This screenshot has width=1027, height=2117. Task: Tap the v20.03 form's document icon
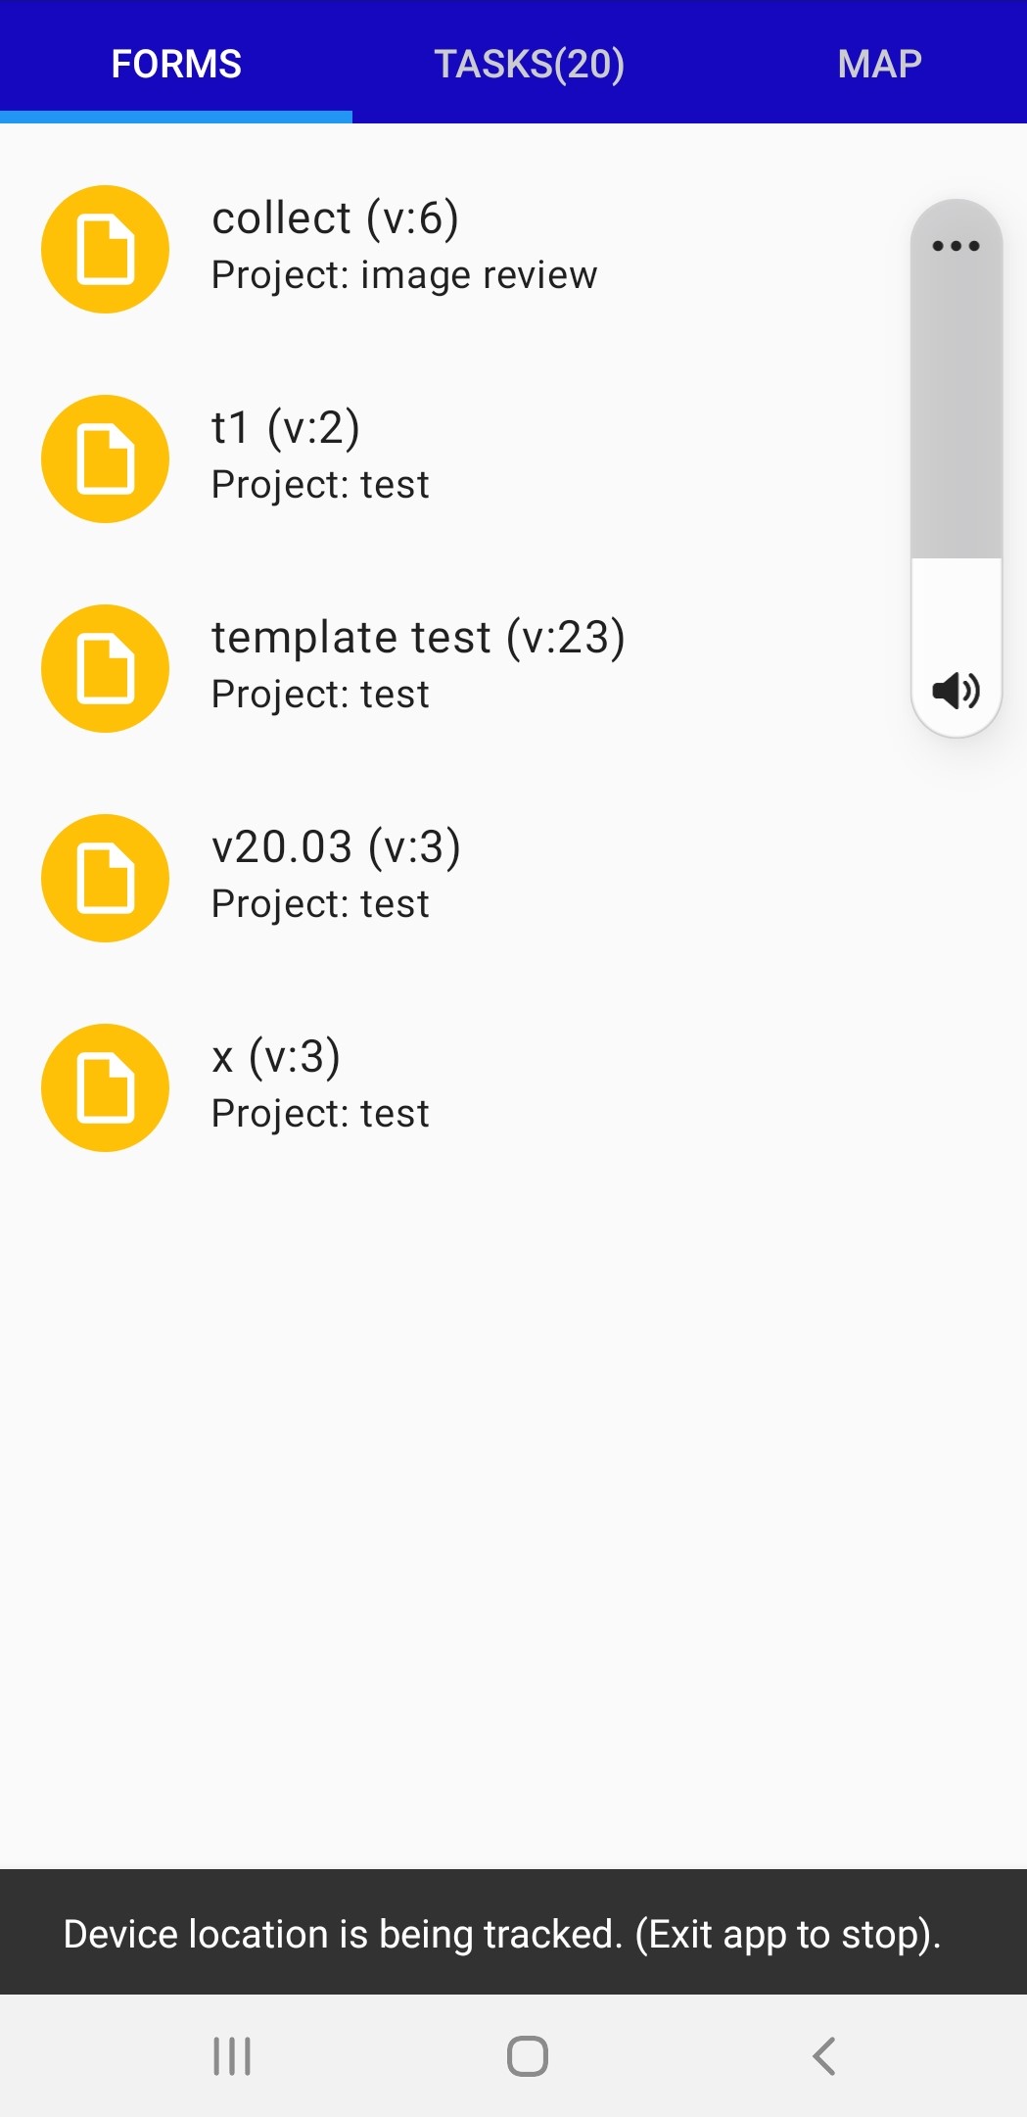coord(105,878)
